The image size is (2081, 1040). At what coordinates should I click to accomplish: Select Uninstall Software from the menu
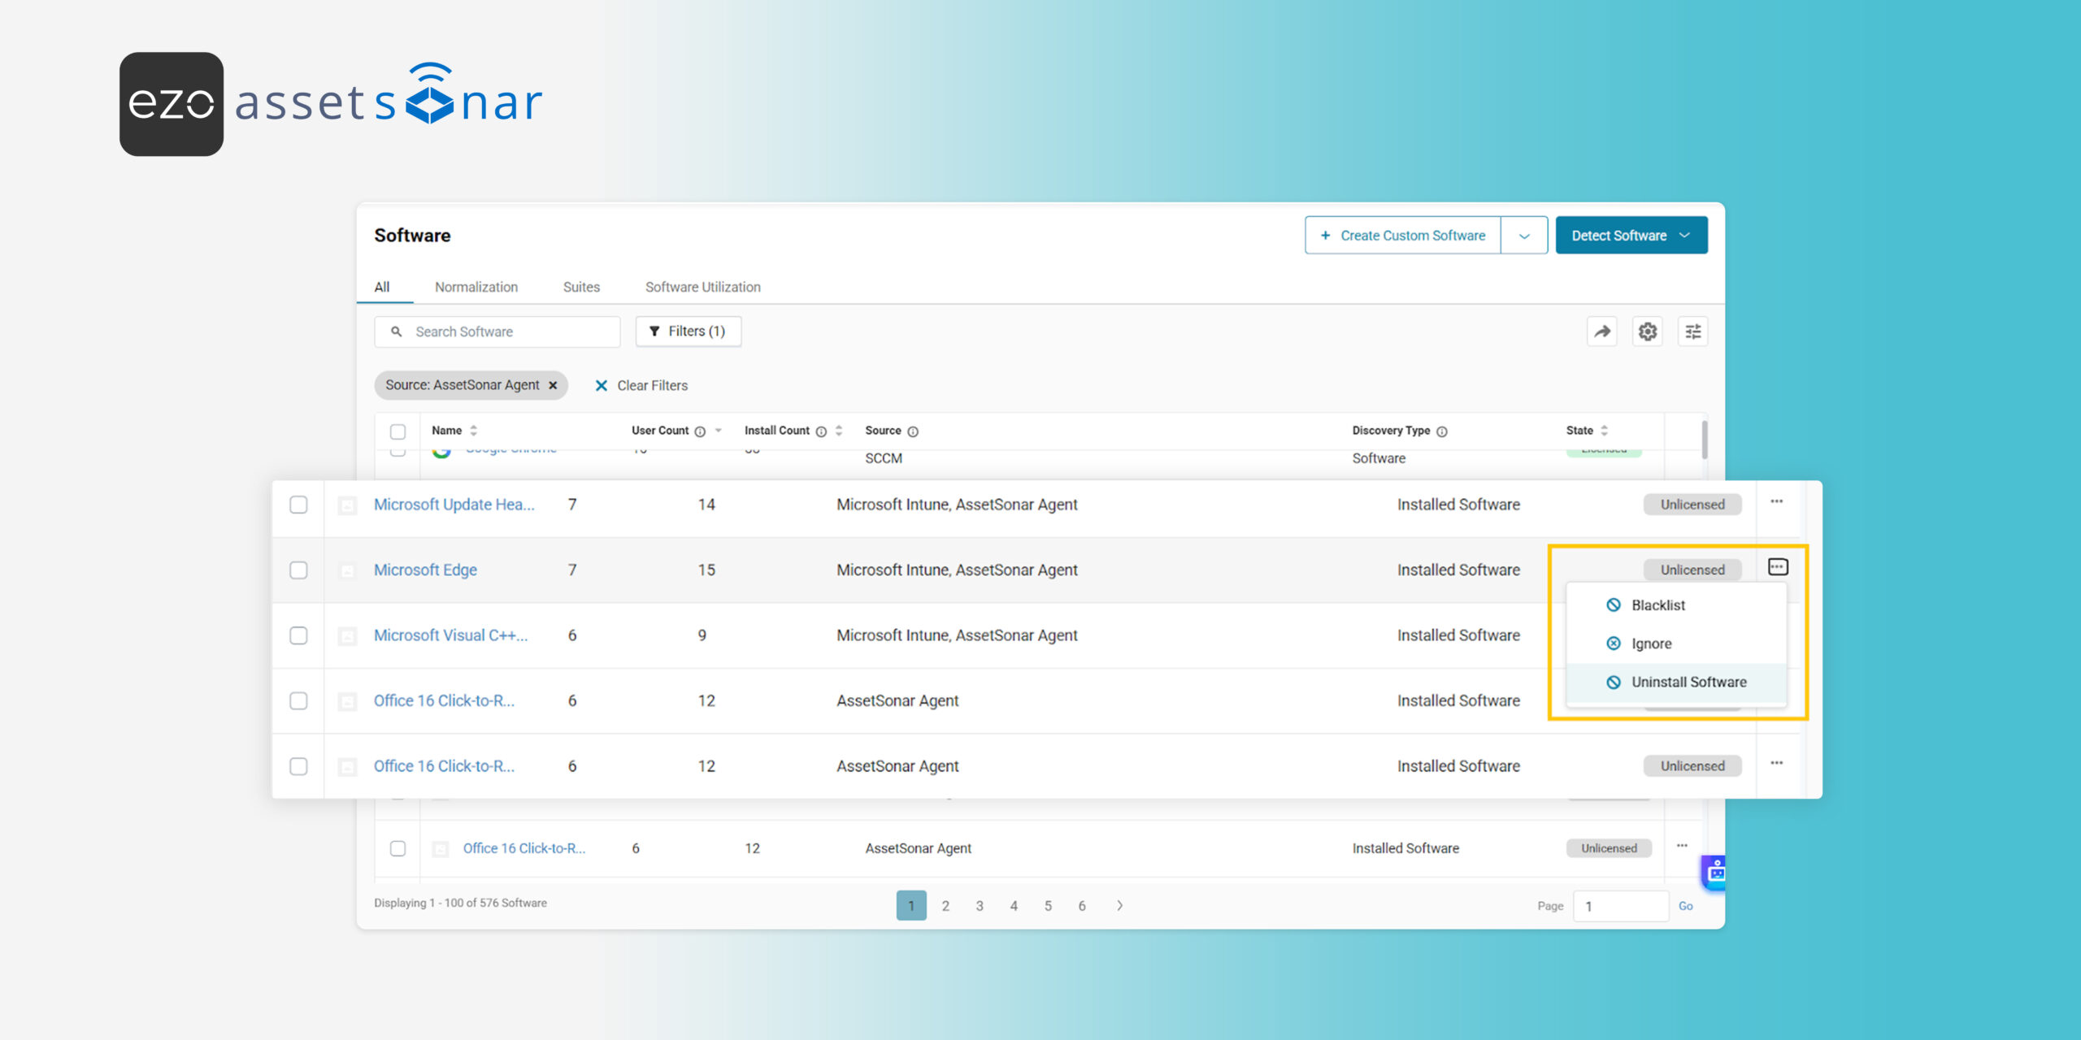[1676, 682]
